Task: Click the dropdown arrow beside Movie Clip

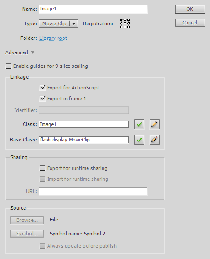Action: coord(74,24)
